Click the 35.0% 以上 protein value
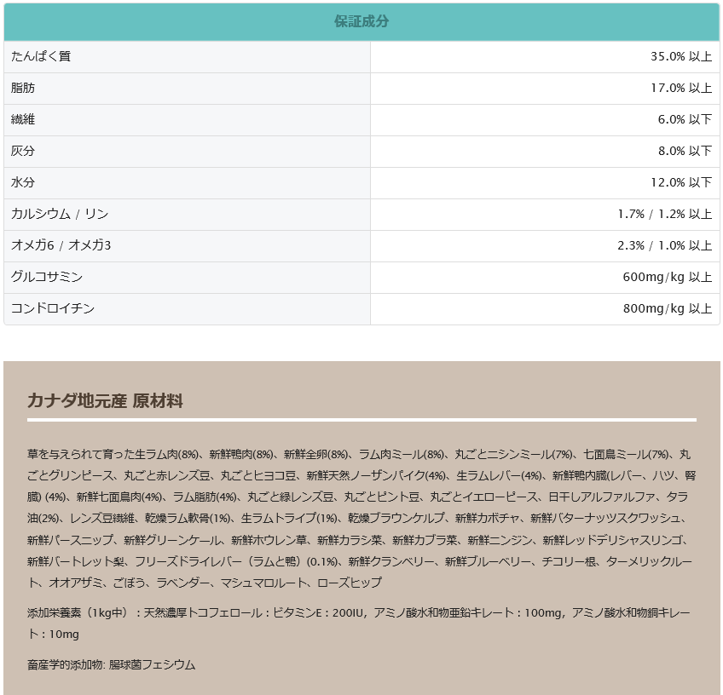The height and width of the screenshot is (695, 723). [x=680, y=57]
